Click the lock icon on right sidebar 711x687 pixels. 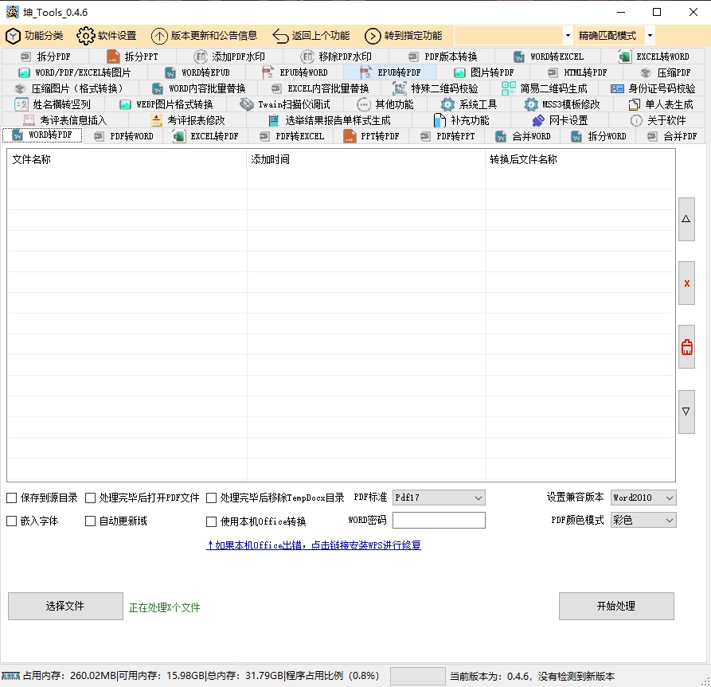pyautogui.click(x=686, y=347)
